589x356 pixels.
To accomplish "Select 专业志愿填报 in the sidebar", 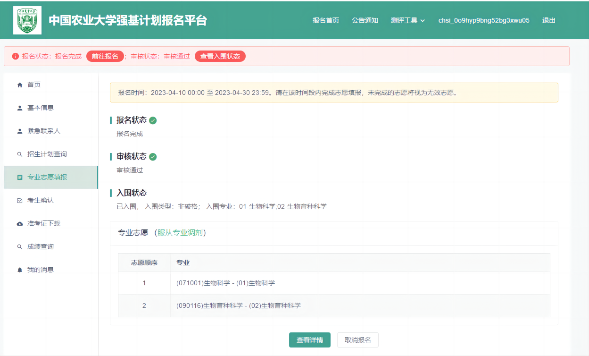I will coord(51,178).
